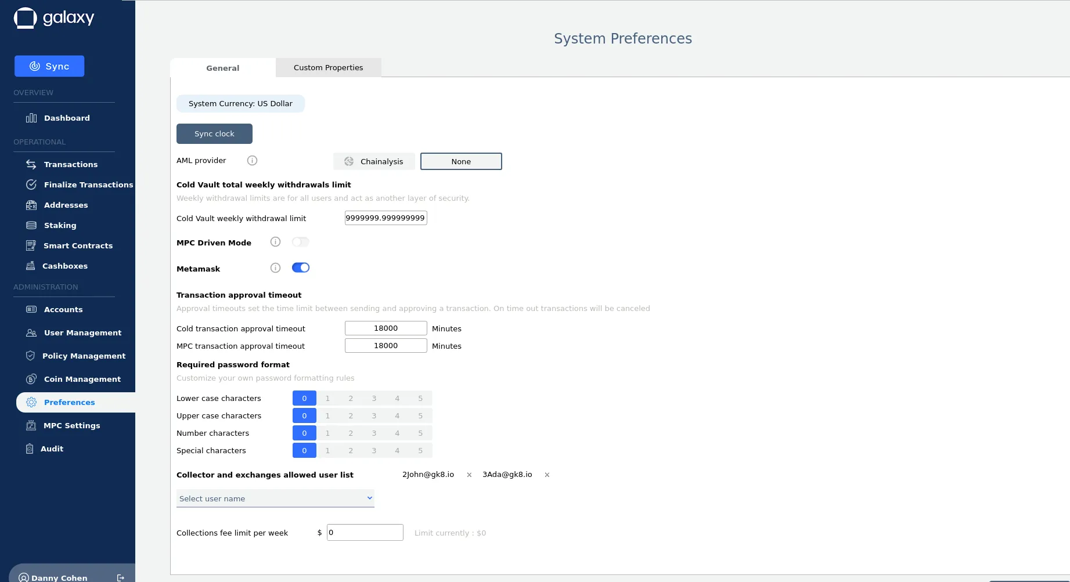
Task: Click the galaxy logo icon
Action: [x=25, y=18]
